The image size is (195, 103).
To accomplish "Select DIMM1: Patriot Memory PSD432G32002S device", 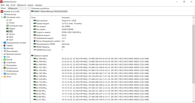I will 49,11.
